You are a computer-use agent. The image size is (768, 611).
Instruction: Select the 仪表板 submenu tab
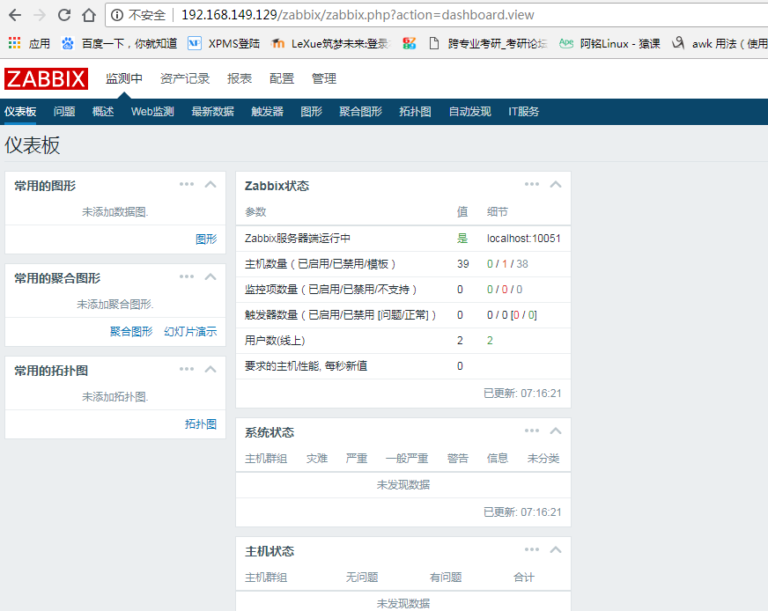(x=20, y=112)
